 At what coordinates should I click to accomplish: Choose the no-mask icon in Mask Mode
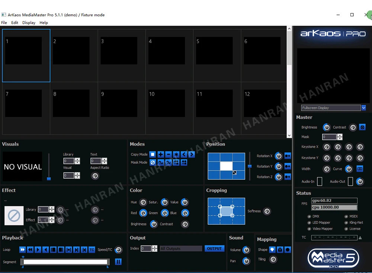tap(153, 163)
